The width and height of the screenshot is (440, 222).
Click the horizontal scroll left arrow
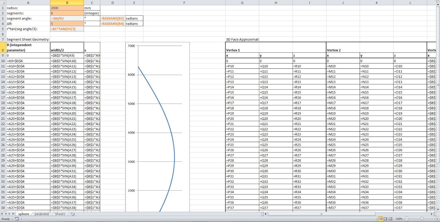(x=265, y=214)
